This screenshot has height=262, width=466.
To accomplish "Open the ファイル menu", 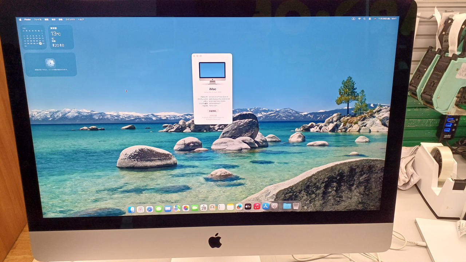I will tap(37, 20).
